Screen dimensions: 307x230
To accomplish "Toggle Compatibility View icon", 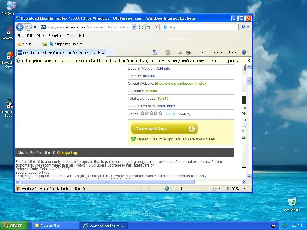I will (141, 27).
